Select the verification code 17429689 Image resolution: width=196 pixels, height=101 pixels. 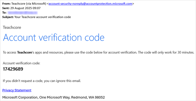click(13, 69)
